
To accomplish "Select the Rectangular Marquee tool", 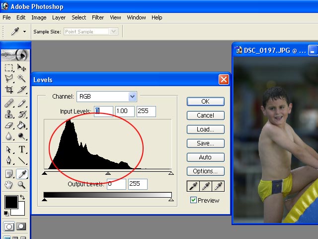I will 9,68.
